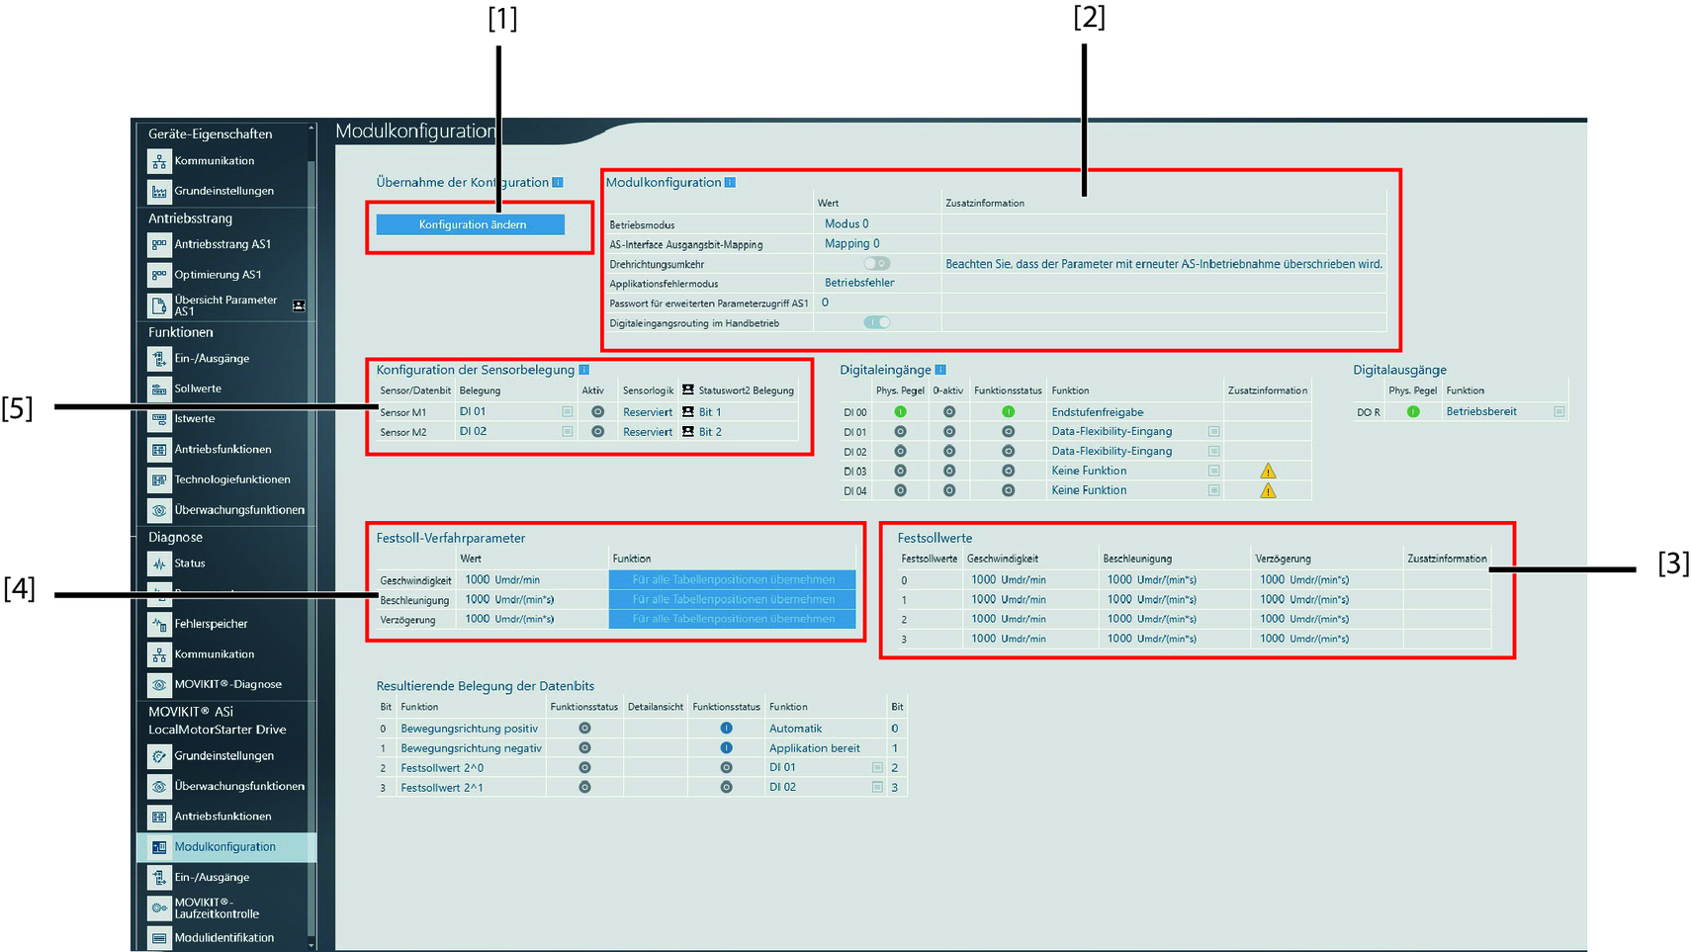Open the Sensor M1 Belegung dropdown

(567, 412)
